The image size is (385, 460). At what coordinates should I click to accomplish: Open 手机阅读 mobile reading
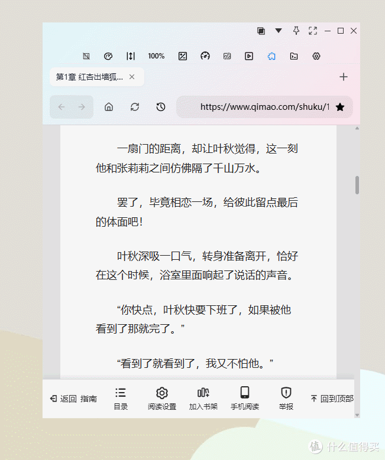click(244, 399)
